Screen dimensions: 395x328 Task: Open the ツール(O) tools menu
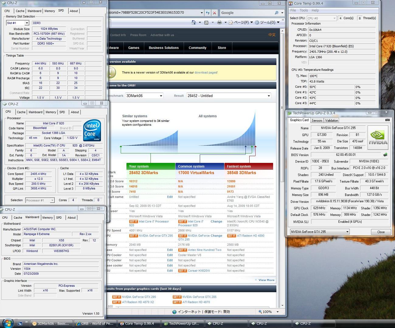[x=267, y=22]
